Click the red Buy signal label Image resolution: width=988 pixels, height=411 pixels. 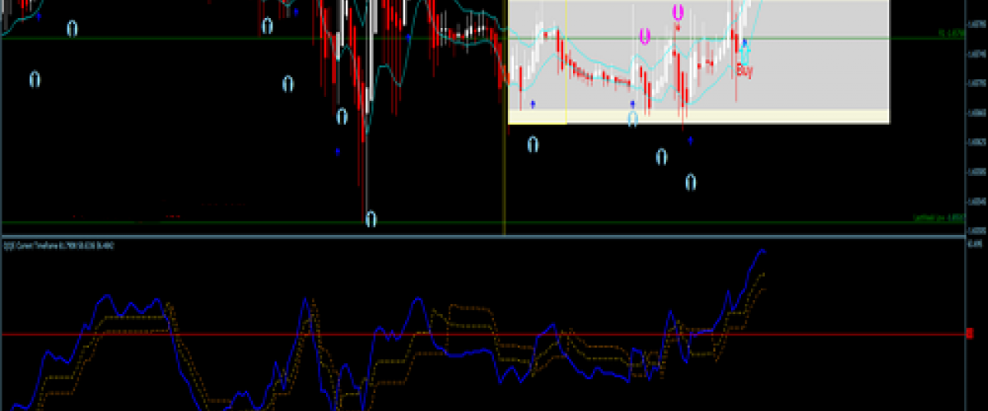744,72
